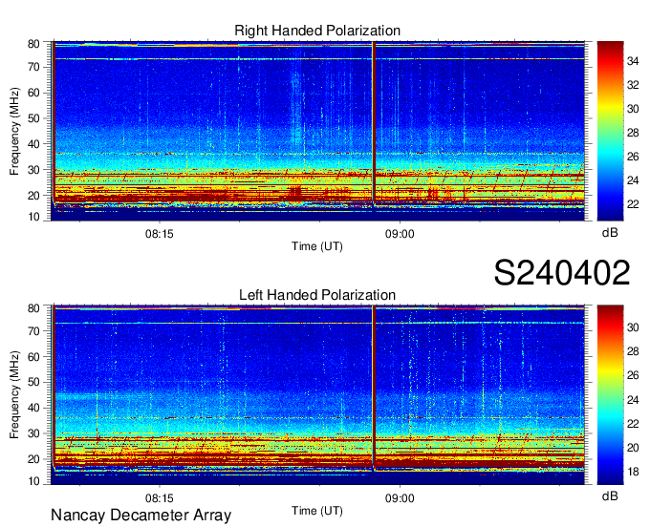Click the 28 value on top color bar
Image resolution: width=650 pixels, height=527 pixels.
(x=633, y=133)
